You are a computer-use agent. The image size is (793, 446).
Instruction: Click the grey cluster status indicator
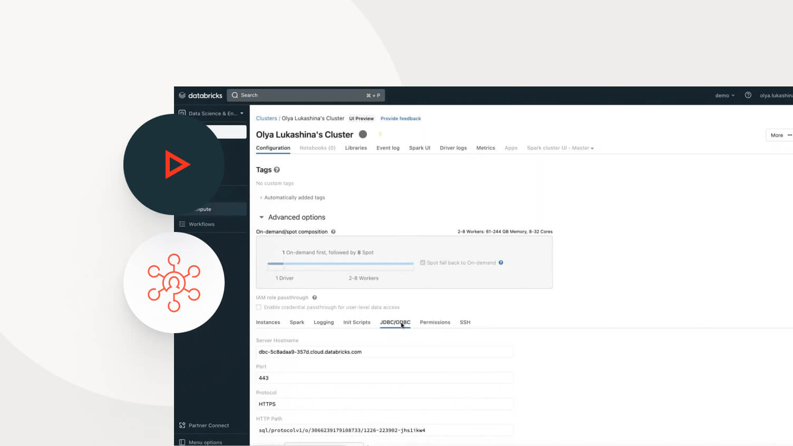[363, 134]
